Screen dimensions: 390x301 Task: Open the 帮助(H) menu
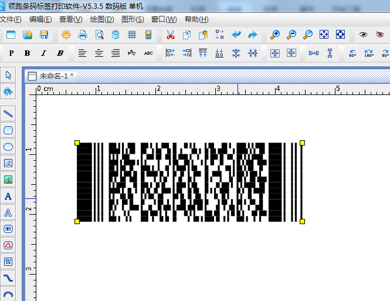pyautogui.click(x=196, y=19)
